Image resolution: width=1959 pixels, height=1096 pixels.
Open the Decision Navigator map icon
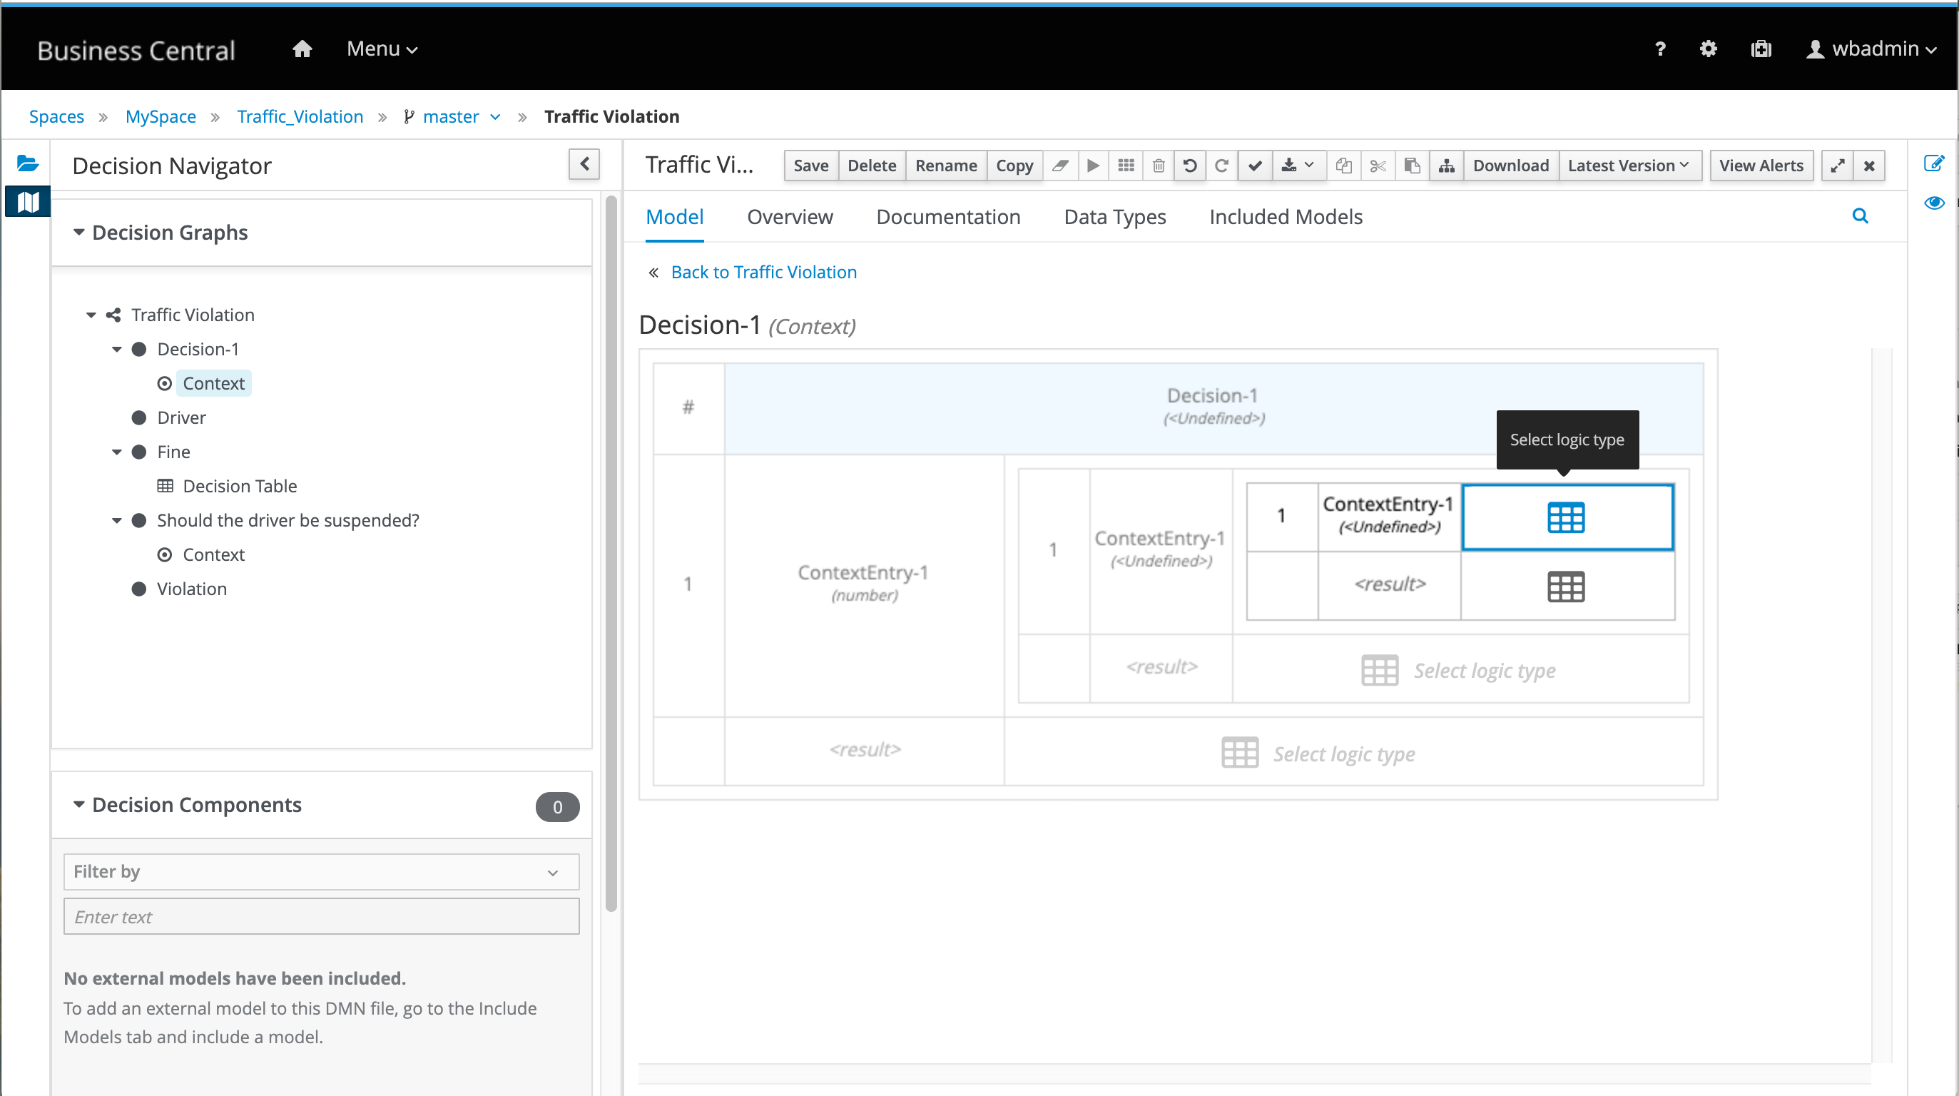tap(28, 201)
